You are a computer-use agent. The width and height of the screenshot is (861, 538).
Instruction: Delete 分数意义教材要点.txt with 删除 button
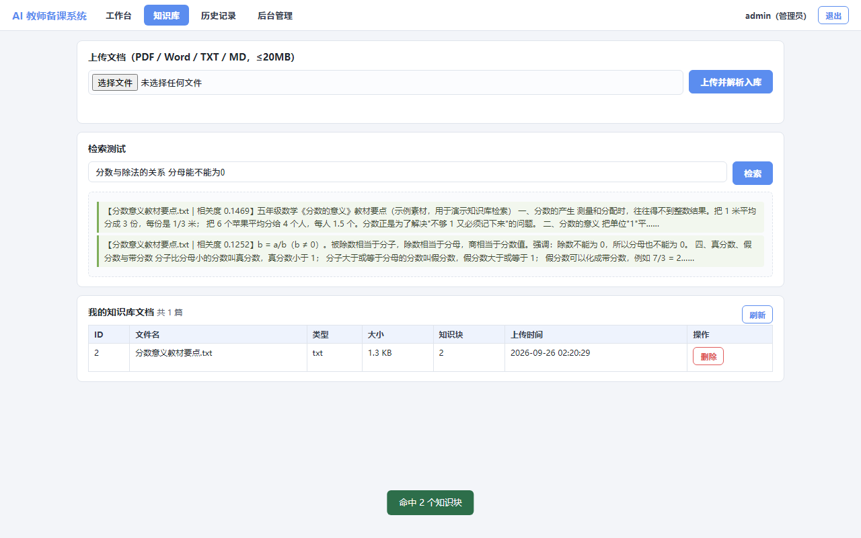coord(708,356)
